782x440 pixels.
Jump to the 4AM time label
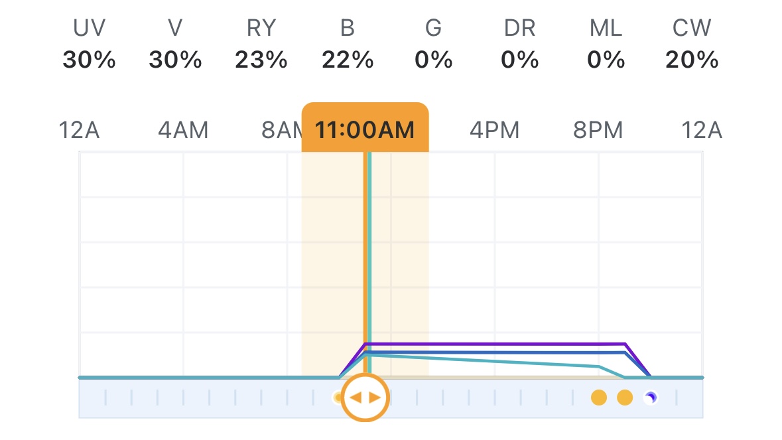tap(183, 130)
